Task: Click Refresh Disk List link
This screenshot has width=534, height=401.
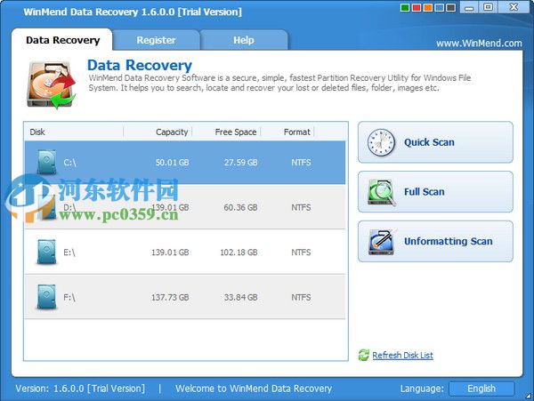Action: pos(402,355)
